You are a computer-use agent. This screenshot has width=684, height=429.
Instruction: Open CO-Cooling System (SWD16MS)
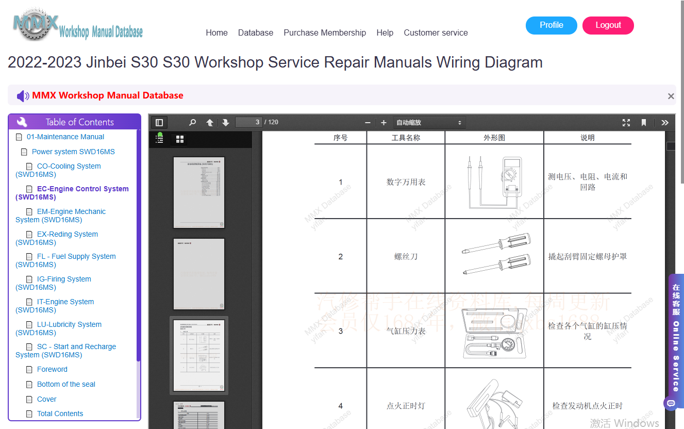click(x=58, y=170)
